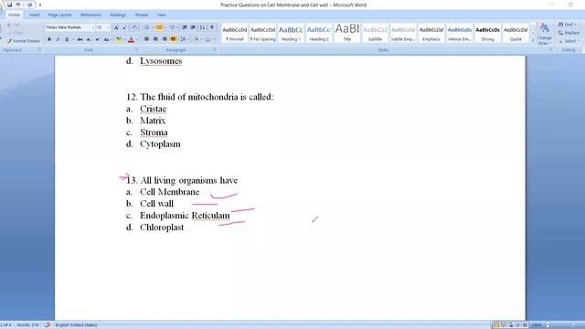Click the Align Text Left icon

146,39
